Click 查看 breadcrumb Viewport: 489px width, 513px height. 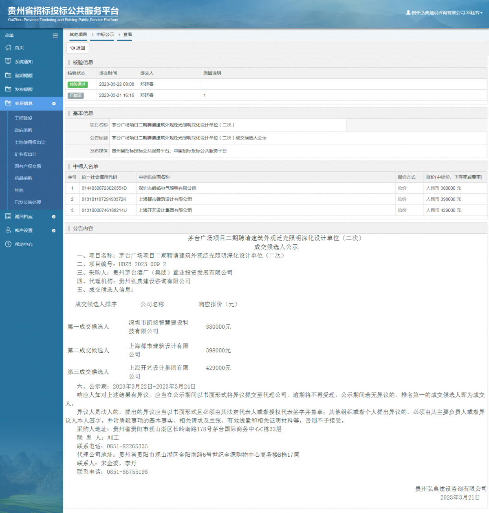[128, 35]
